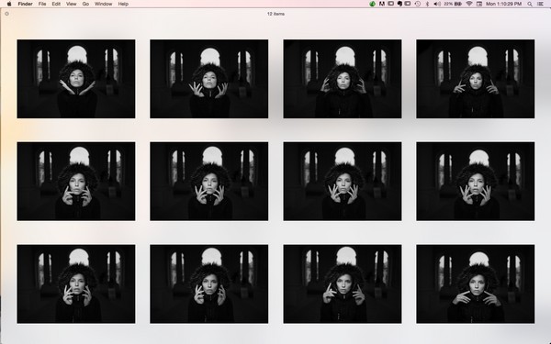Click the display icon right of Evernote icon
The width and height of the screenshot is (551, 344).
click(x=408, y=4)
